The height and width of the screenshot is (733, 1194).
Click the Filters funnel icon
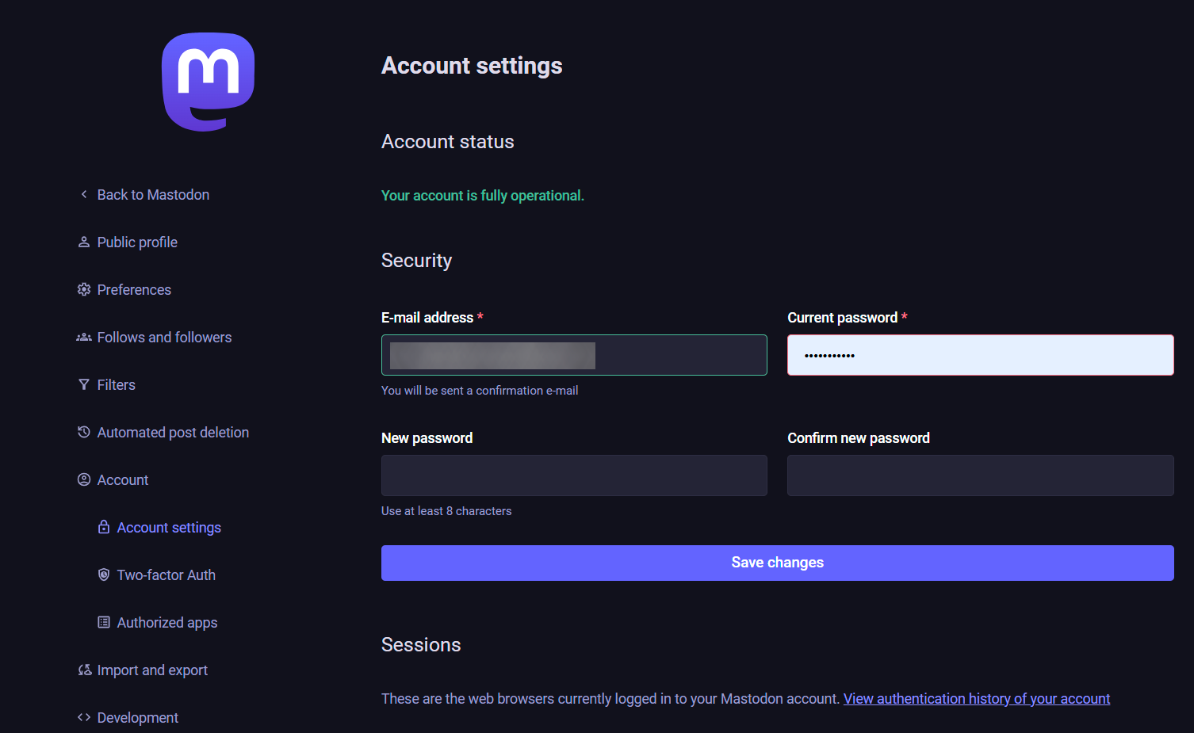coord(84,384)
